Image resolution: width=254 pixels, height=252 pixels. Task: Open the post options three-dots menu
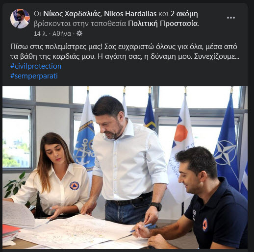pos(231,18)
